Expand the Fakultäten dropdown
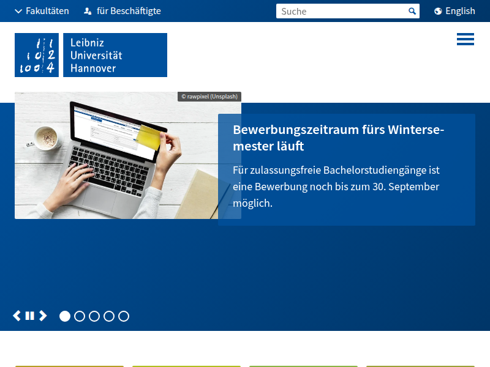 pyautogui.click(x=42, y=11)
